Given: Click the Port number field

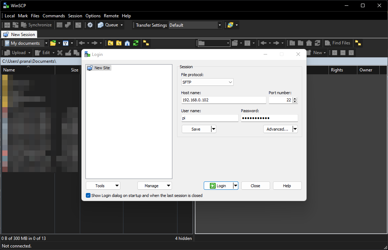Looking at the screenshot, I should click(x=280, y=100).
